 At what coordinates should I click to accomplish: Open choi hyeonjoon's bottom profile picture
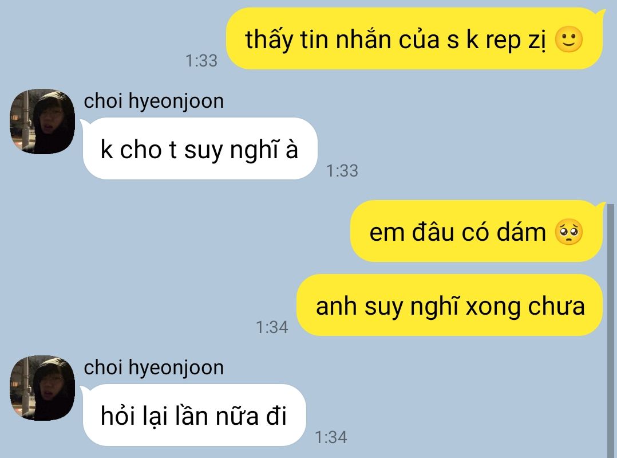coord(42,388)
